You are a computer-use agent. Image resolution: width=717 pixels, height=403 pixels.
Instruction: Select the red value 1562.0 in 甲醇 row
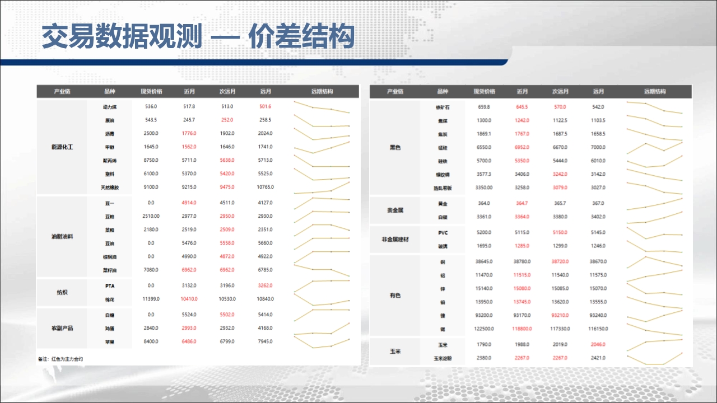click(x=189, y=147)
